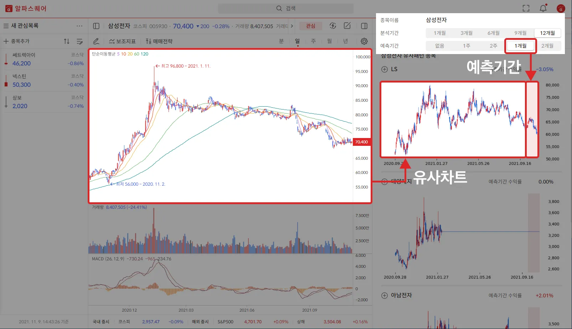Toggle the 관심 favorite button
This screenshot has height=329, width=572.
coord(311,26)
